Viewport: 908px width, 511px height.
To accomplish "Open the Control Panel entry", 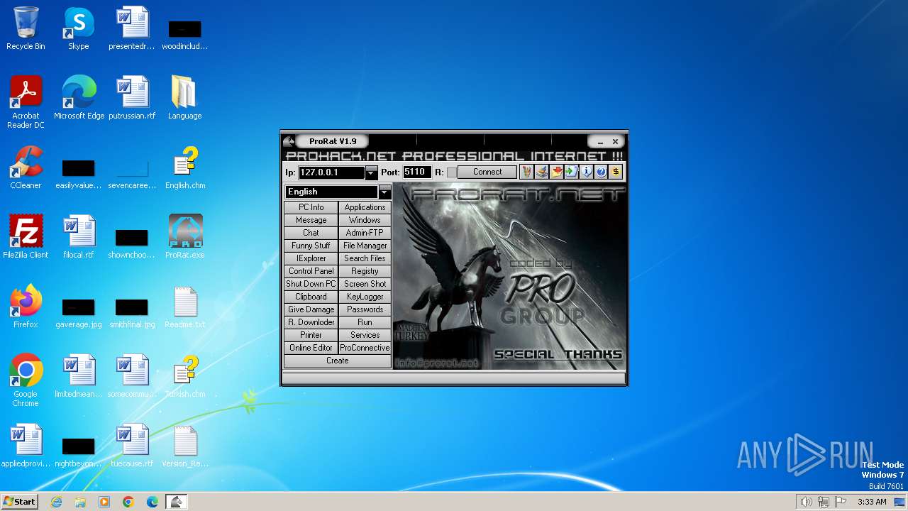I will coord(311,271).
